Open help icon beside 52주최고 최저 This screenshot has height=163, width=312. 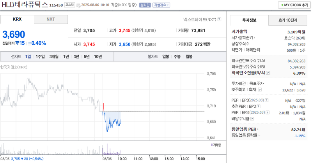(x=260, y=90)
